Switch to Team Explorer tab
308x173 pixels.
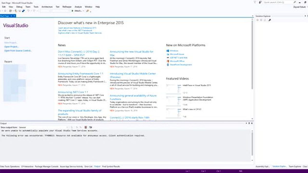[295, 167]
